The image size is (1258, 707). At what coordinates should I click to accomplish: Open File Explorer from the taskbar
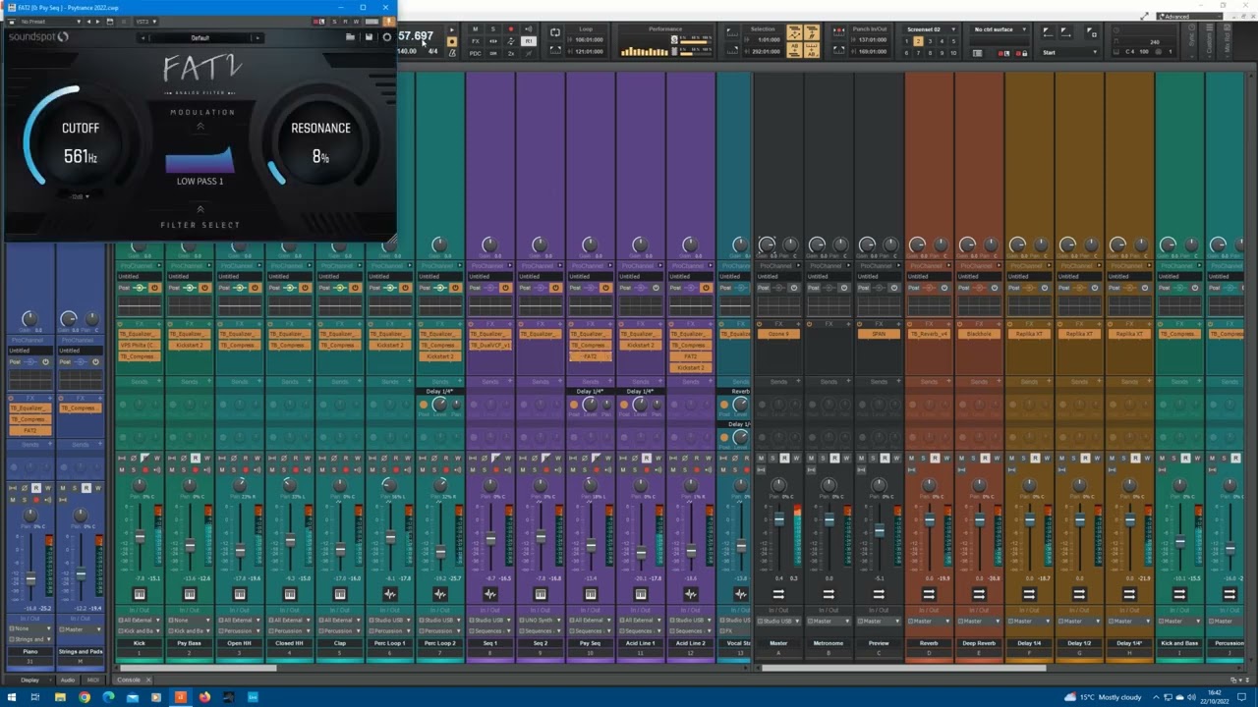pyautogui.click(x=60, y=697)
